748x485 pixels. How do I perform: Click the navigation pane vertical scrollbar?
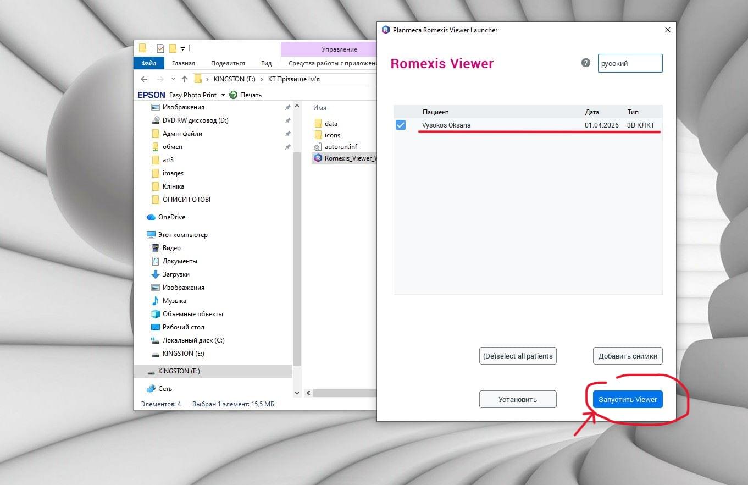click(297, 247)
